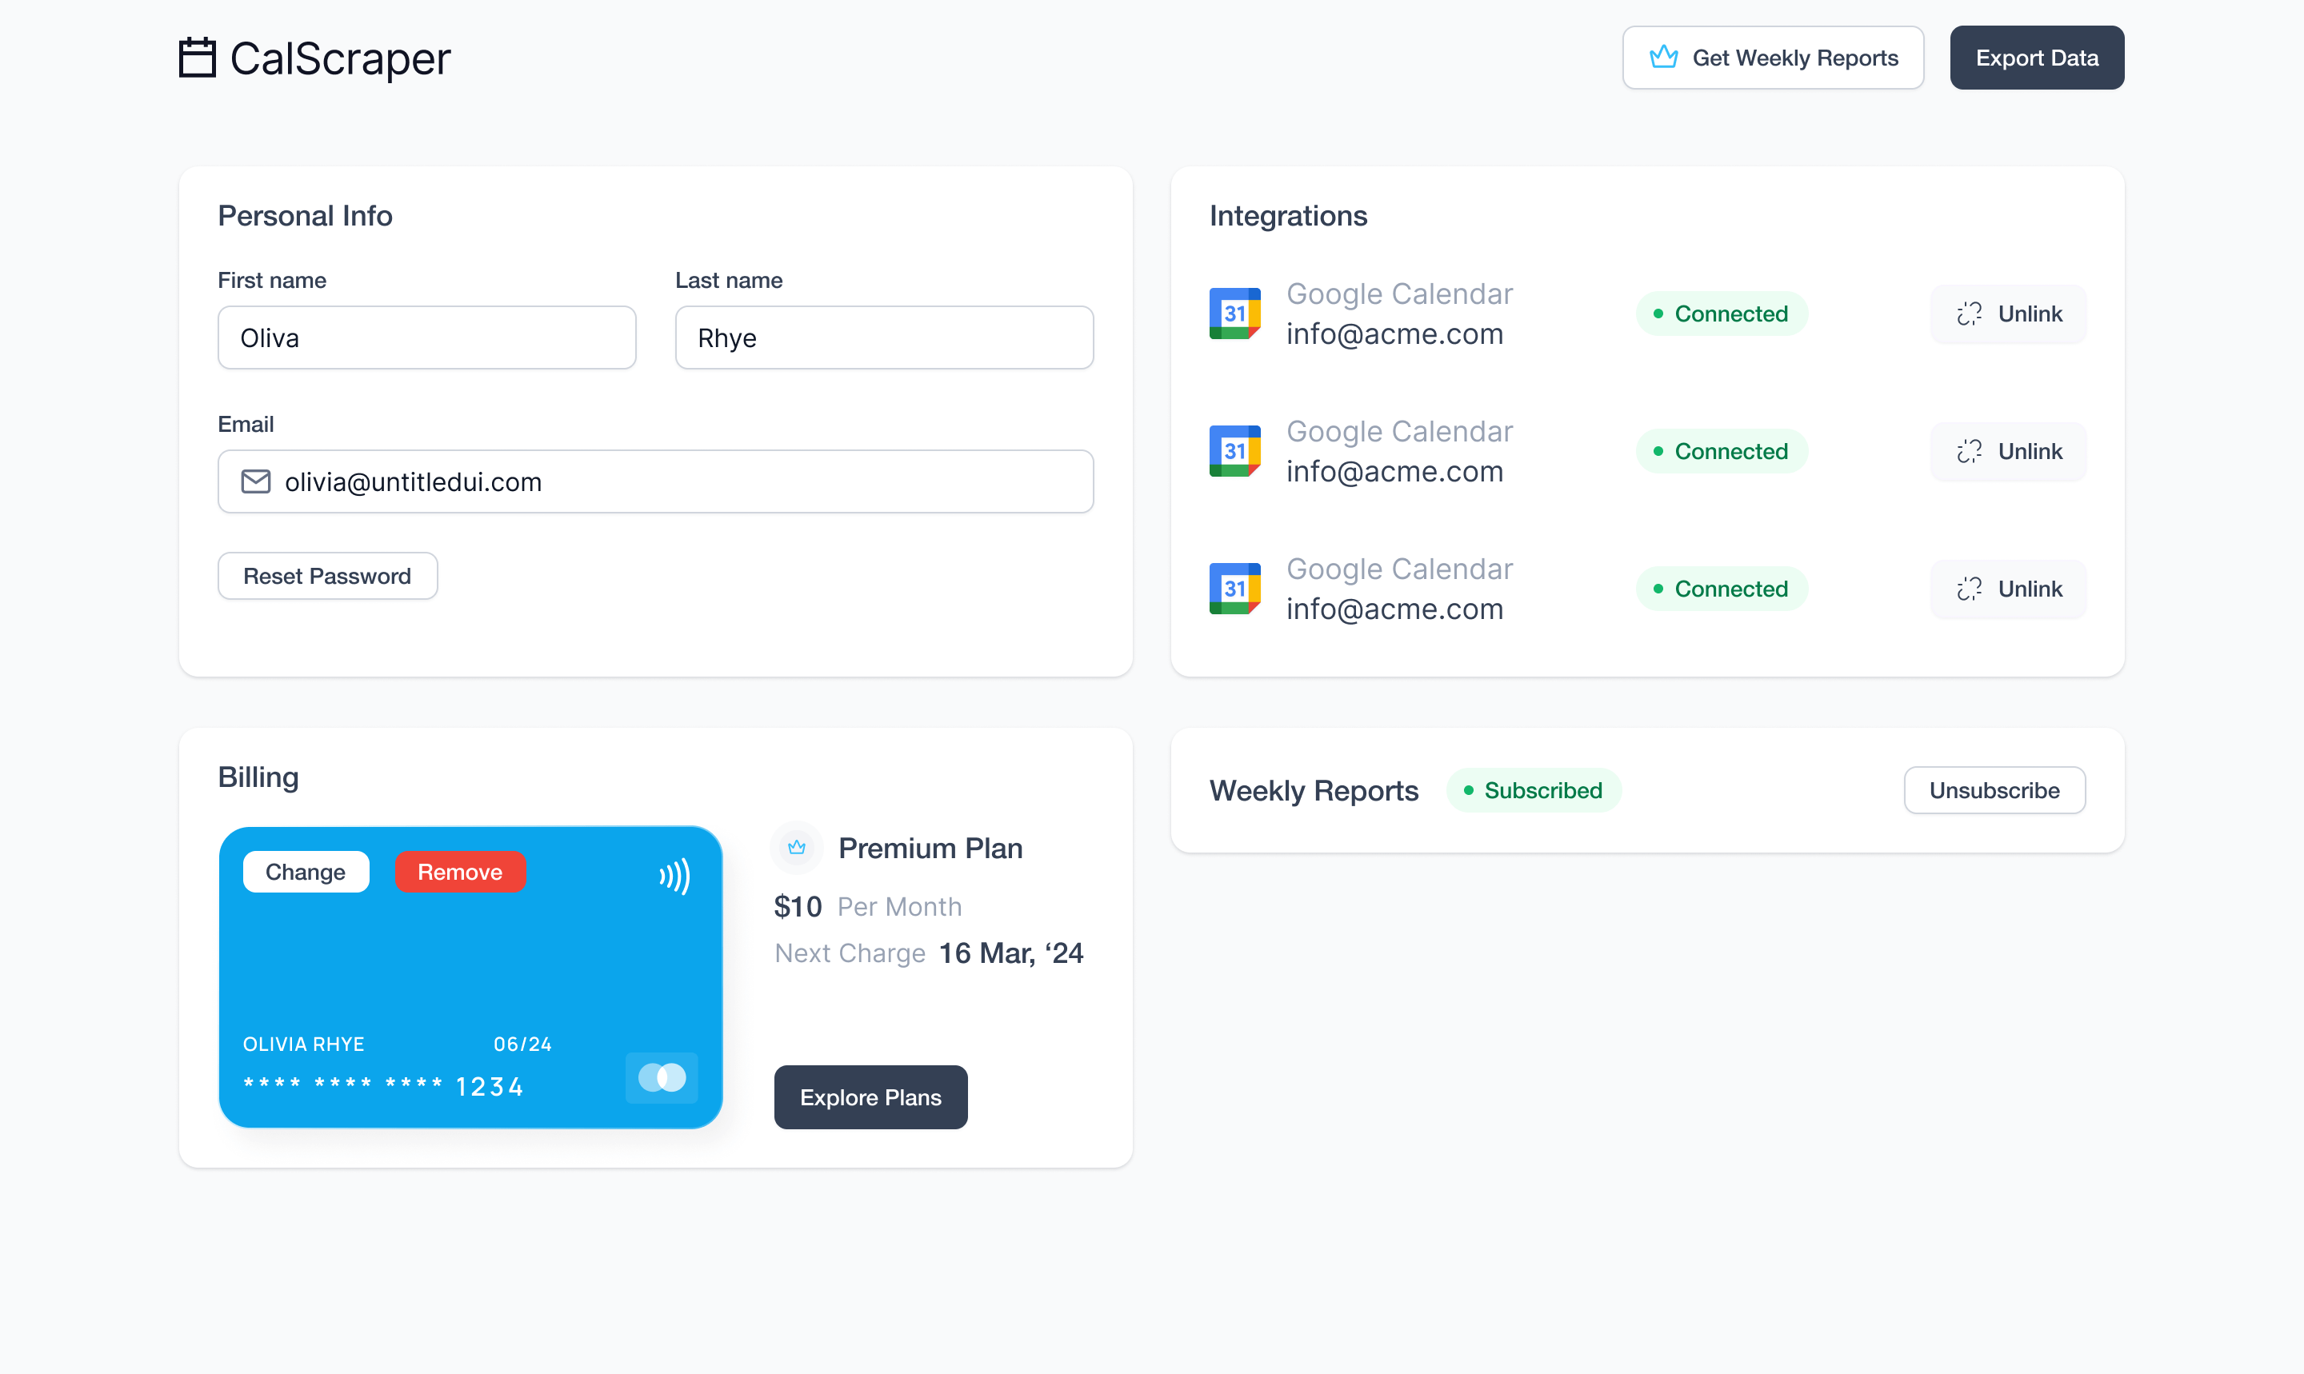This screenshot has height=1374, width=2304.
Task: Open Explore Plans
Action: click(x=870, y=1097)
